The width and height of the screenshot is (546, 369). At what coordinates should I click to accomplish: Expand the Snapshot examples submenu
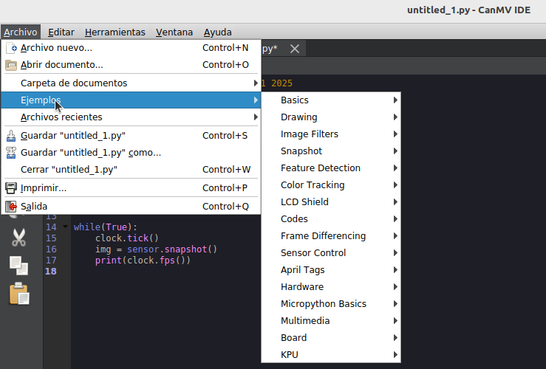pyautogui.click(x=331, y=151)
